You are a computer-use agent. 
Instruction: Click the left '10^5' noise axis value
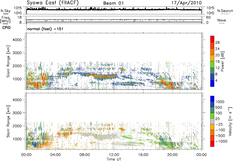point(18,8)
